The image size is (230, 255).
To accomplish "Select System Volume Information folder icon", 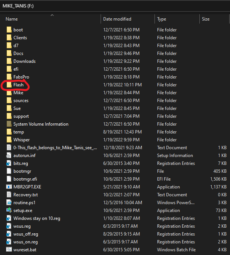I will (9, 124).
